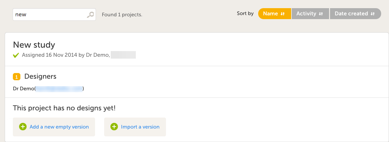
Task: Click the "Found 1 projects." result text
Action: click(122, 15)
